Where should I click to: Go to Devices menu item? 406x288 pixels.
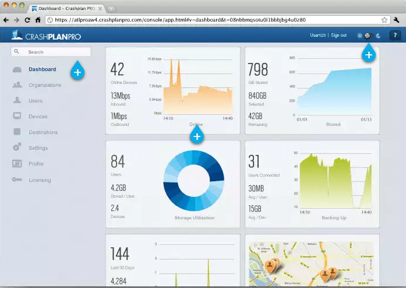(38, 117)
